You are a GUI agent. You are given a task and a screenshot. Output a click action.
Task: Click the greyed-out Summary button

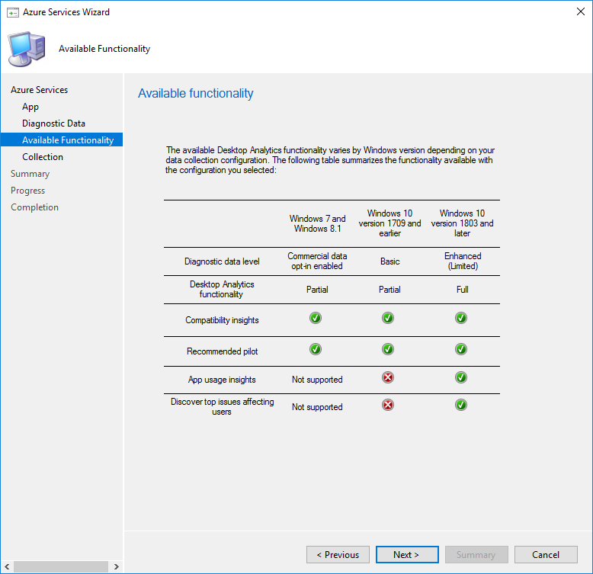(x=476, y=554)
